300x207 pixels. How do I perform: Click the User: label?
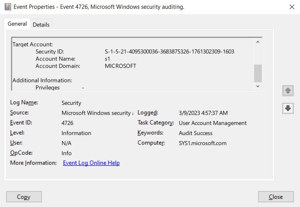coord(16,143)
